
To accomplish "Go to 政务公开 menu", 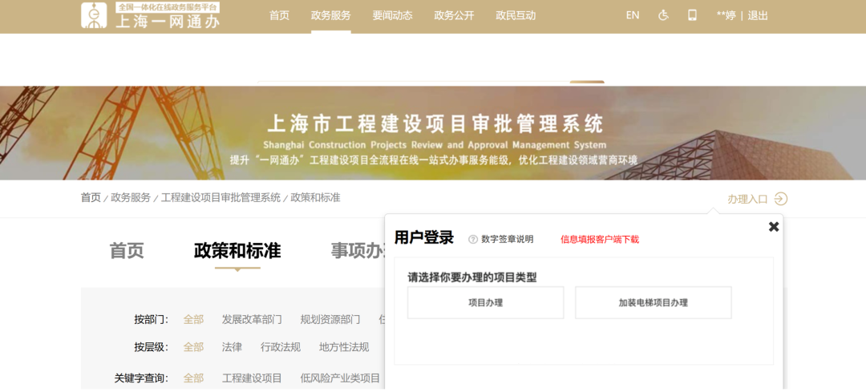I will (454, 15).
